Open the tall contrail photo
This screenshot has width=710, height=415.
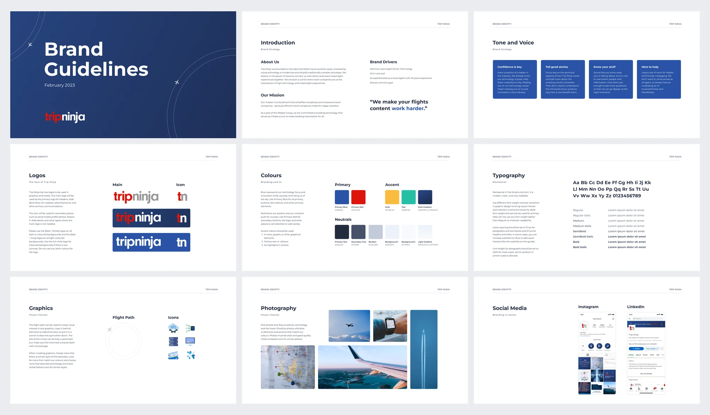(x=424, y=349)
